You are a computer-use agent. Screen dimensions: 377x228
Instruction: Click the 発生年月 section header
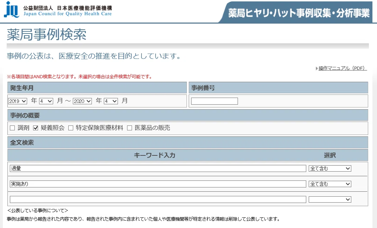click(x=97, y=88)
